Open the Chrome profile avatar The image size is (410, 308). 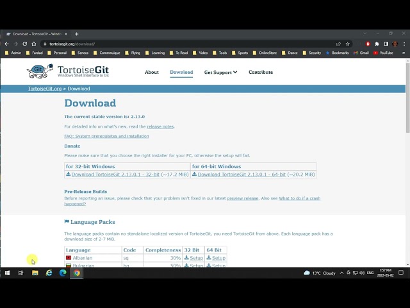coord(395,44)
